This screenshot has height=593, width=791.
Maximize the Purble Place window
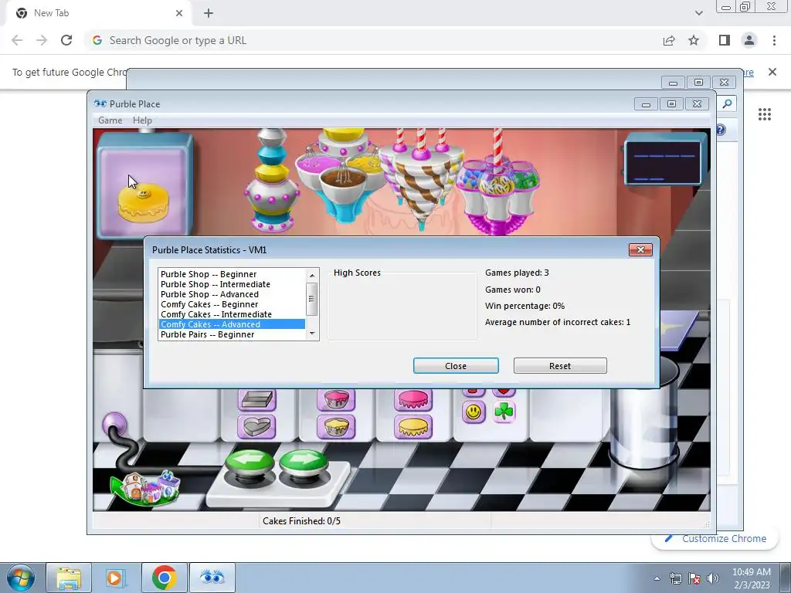[x=671, y=104]
